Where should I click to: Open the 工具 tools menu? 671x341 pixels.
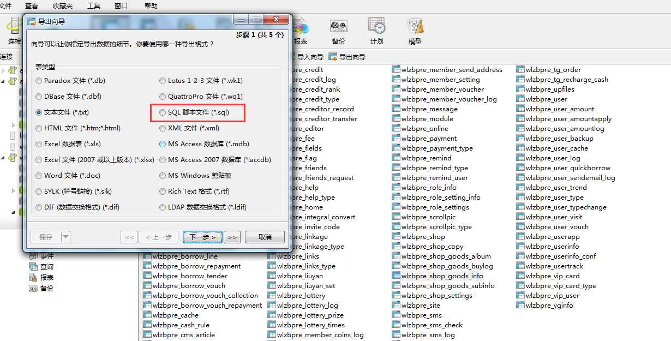94,5
